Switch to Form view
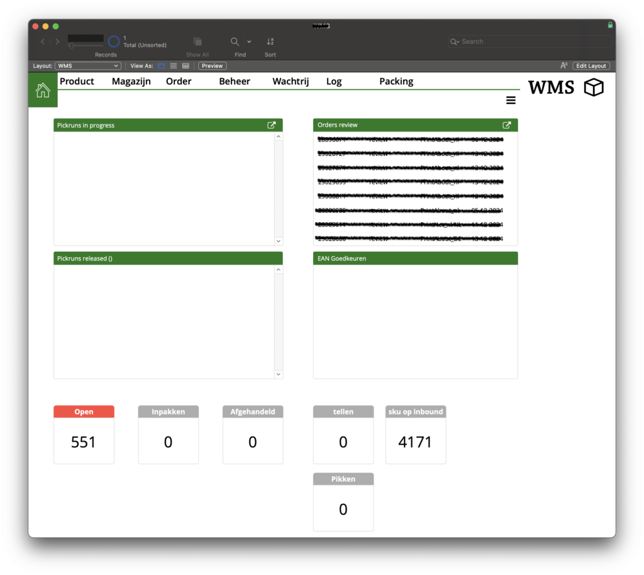This screenshot has height=575, width=644. coord(162,66)
